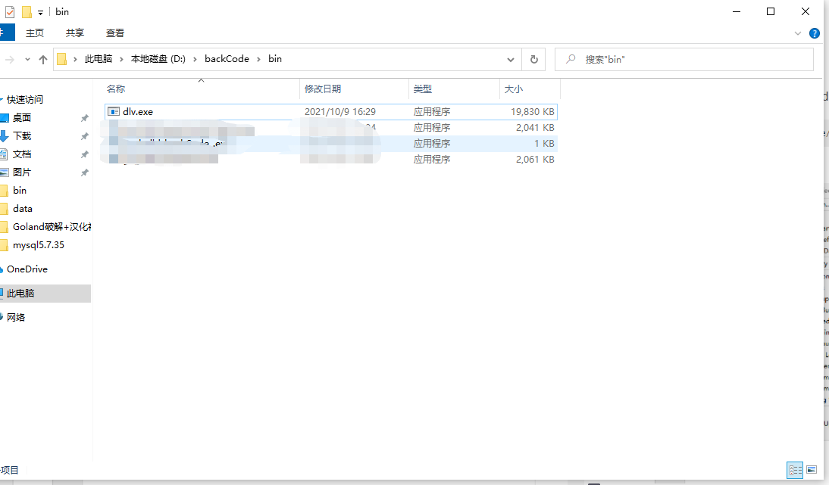Open 文档 in the navigation pane
This screenshot has width=829, height=485.
click(22, 154)
